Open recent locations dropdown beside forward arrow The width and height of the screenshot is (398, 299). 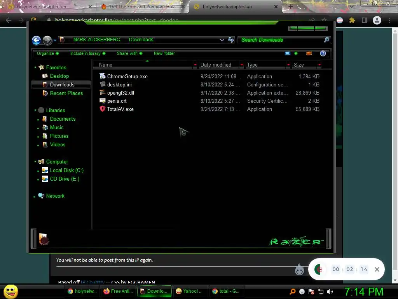tap(55, 40)
